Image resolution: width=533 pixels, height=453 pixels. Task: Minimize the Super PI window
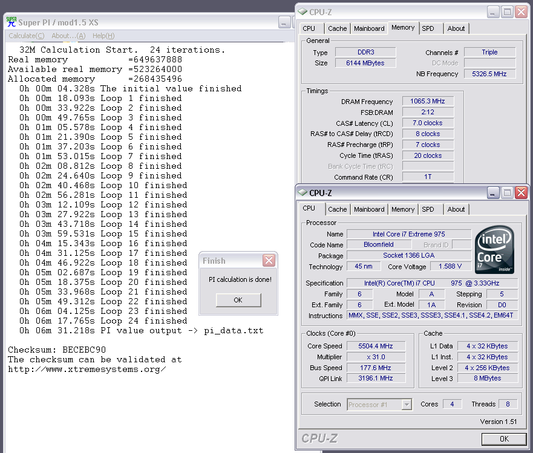pyautogui.click(x=284, y=22)
